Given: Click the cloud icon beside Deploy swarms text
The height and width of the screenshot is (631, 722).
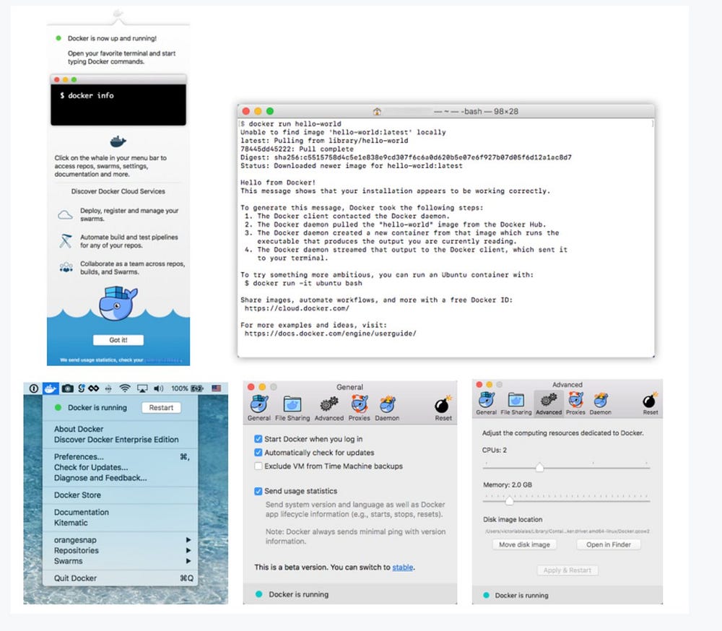Looking at the screenshot, I should tap(66, 214).
